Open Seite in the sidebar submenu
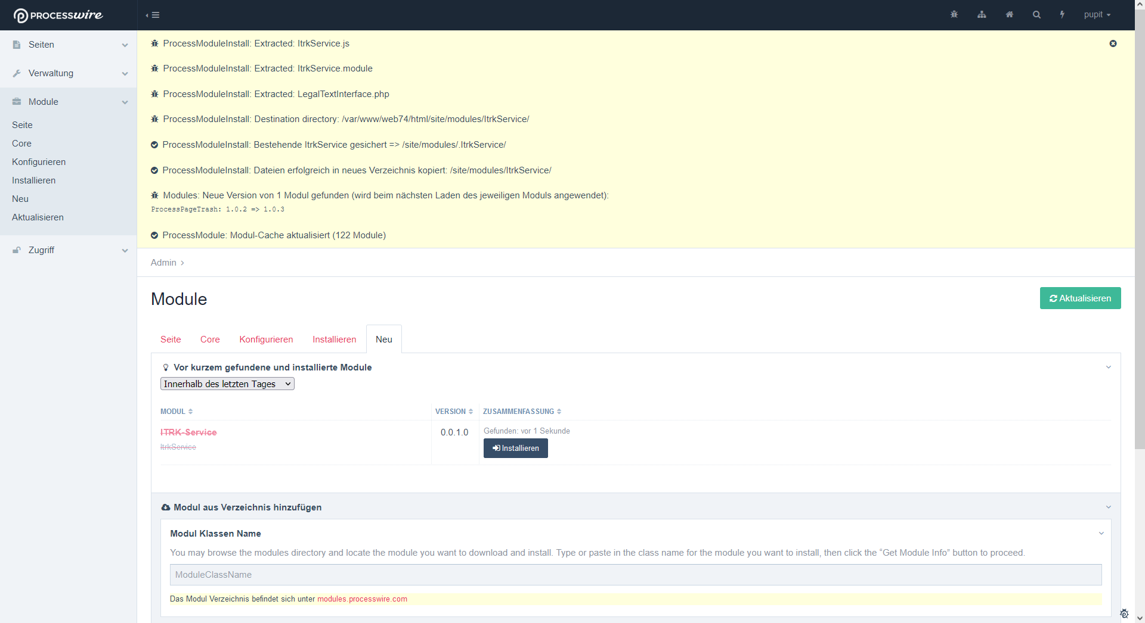This screenshot has height=623, width=1145. [x=22, y=125]
